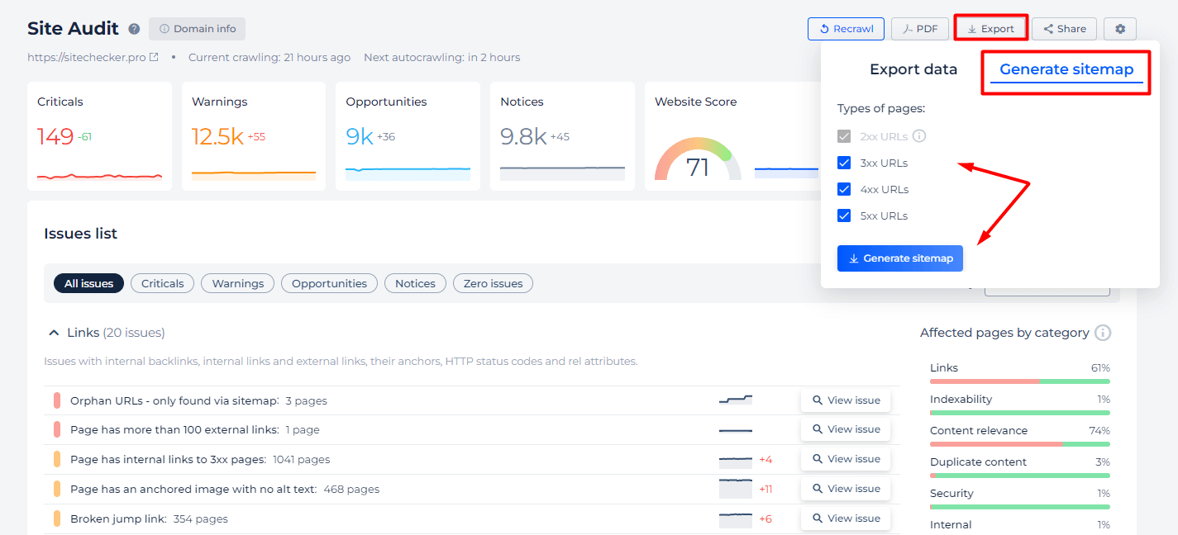Image resolution: width=1178 pixels, height=535 pixels.
Task: Open settings via the gear icon
Action: click(x=1120, y=29)
